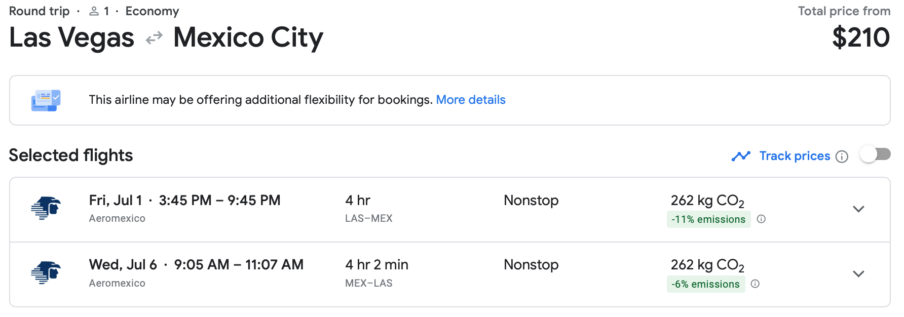Click the Selected flights heading
The image size is (904, 317).
pos(71,155)
